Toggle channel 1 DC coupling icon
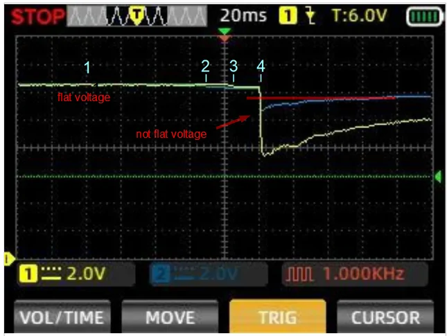This screenshot has height=336, width=447. coord(51,273)
